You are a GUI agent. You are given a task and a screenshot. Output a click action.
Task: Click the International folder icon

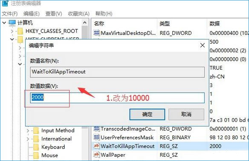[36, 139]
